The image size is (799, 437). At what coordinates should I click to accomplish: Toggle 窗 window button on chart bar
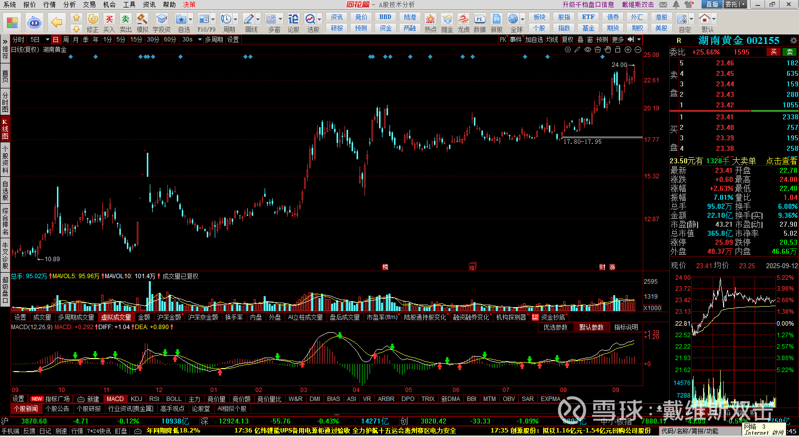pos(590,39)
